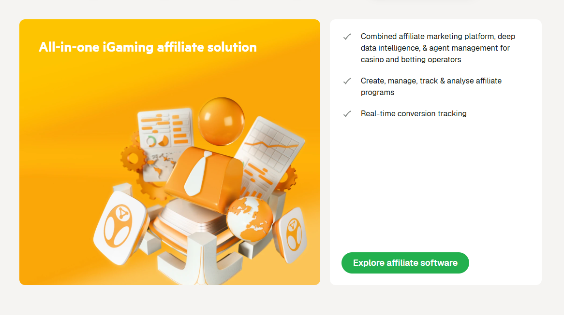The width and height of the screenshot is (564, 315).
Task: Click checkmark next to Create, manage, track
Action: pos(347,81)
